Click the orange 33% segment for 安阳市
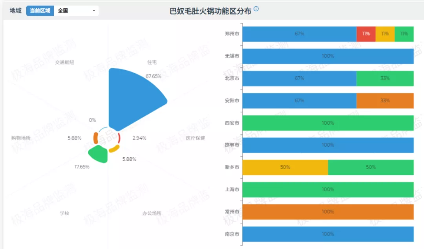Screen dimensions: 424x249 tap(385, 101)
